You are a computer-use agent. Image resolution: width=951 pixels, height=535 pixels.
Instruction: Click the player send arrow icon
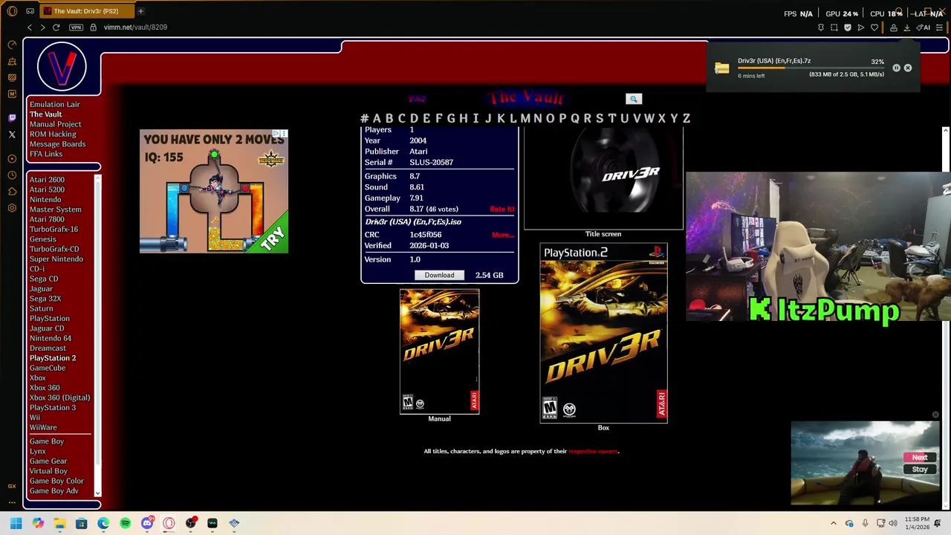click(x=861, y=27)
